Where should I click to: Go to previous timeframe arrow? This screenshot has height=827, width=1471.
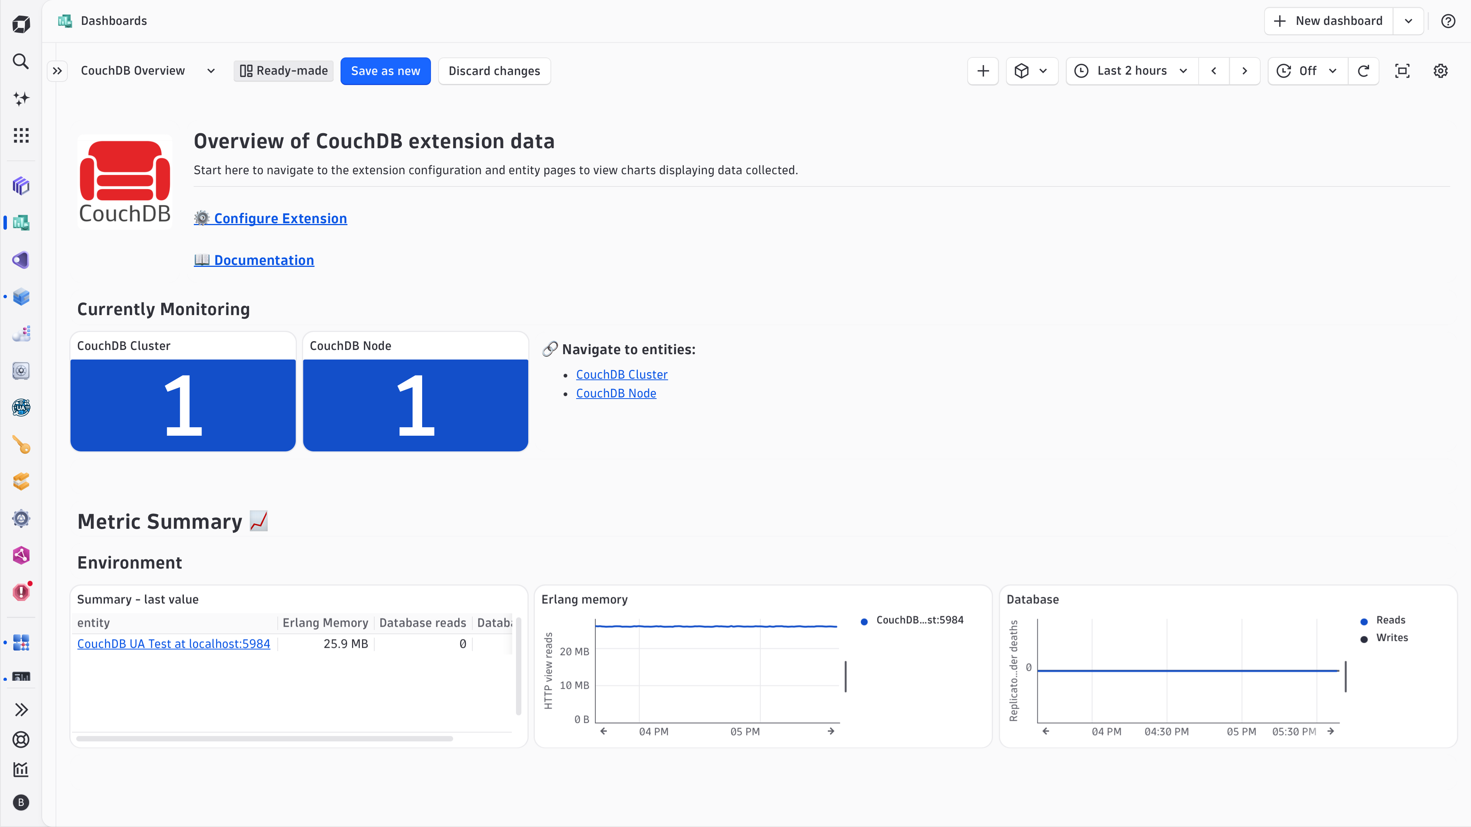point(1214,71)
